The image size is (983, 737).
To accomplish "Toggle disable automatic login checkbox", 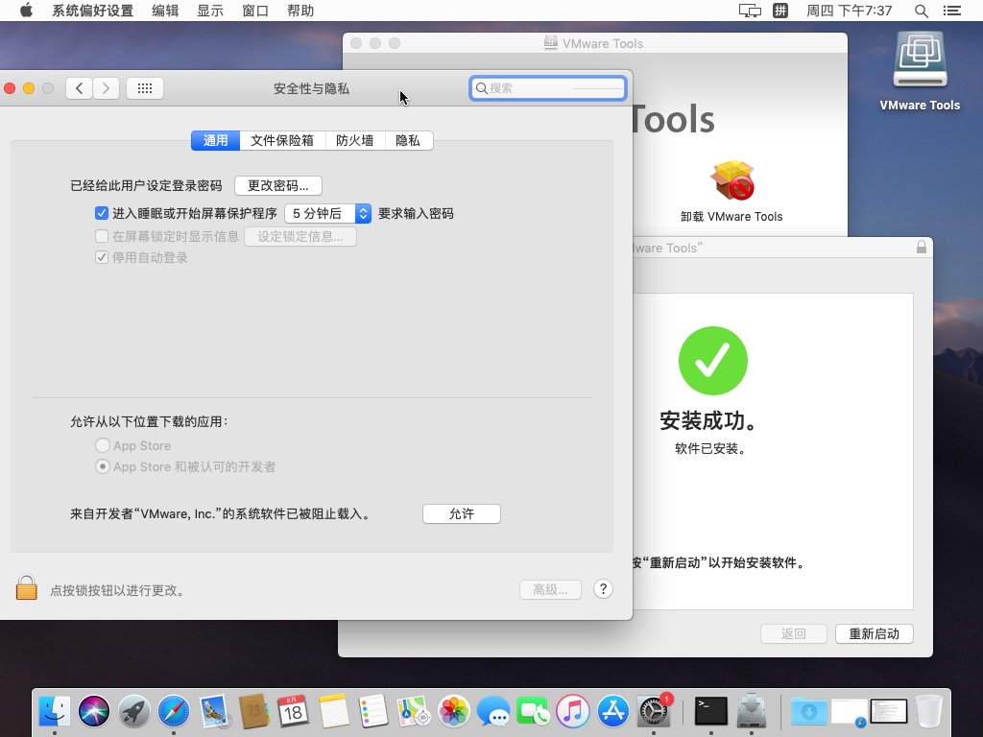I will click(102, 257).
